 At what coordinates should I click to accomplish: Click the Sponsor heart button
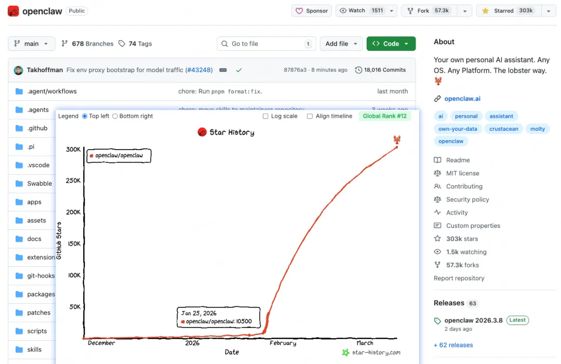click(x=312, y=11)
